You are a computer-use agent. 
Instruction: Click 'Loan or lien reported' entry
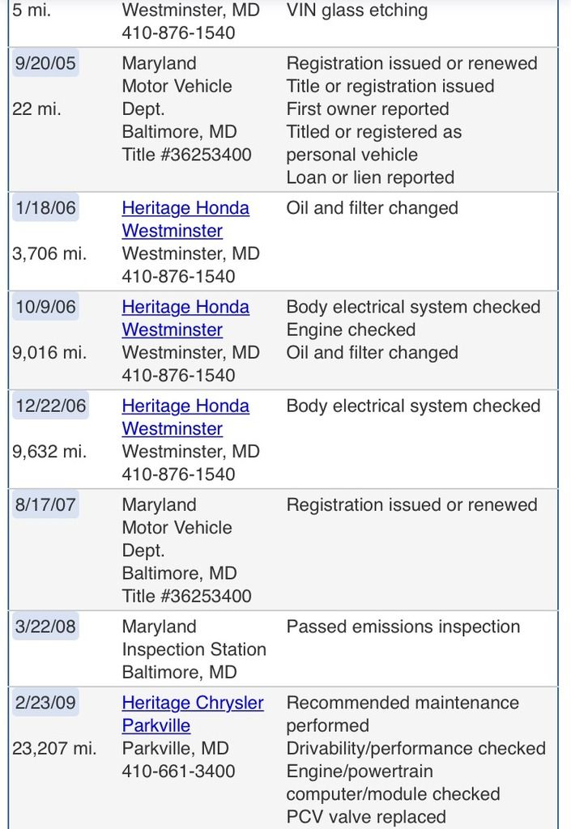[x=370, y=177]
